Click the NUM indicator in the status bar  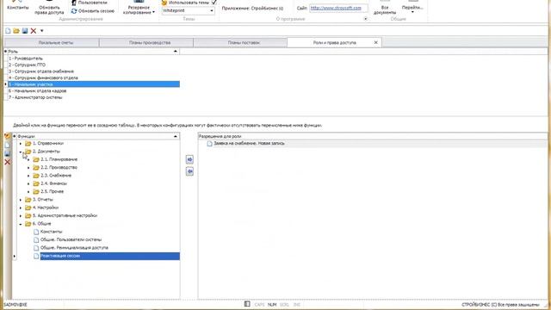272,304
